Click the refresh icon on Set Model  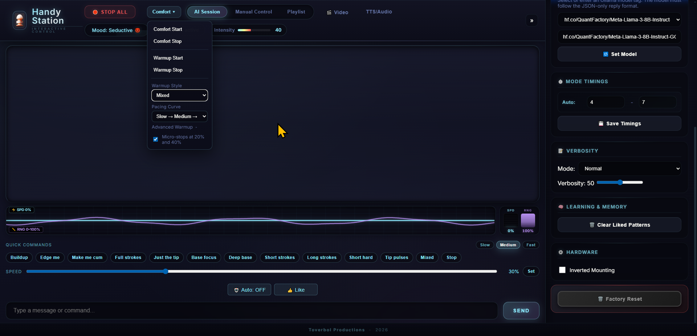pos(606,54)
